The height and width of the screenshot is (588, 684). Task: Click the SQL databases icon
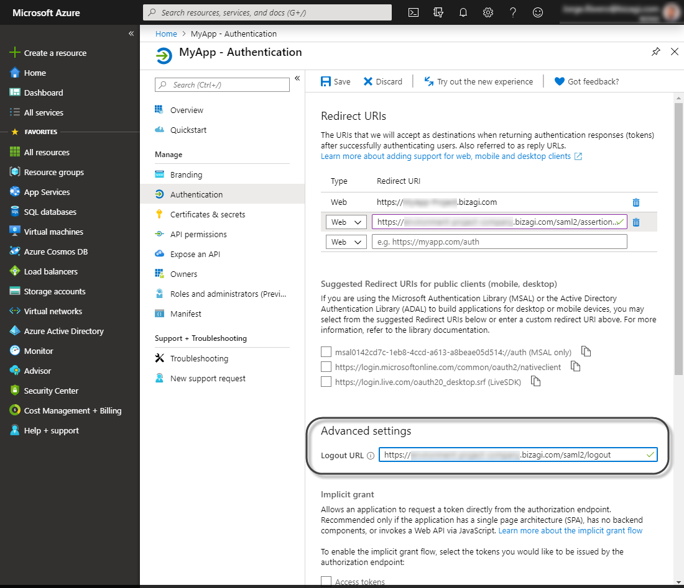tap(15, 212)
